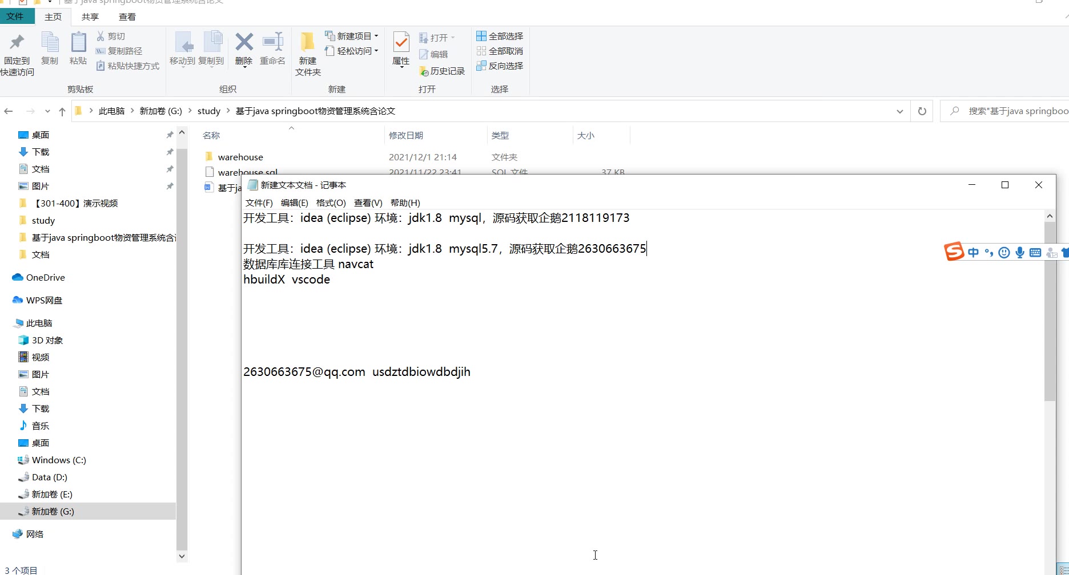The width and height of the screenshot is (1069, 575).
Task: Click the Copy icon in ribbon
Action: 50,43
